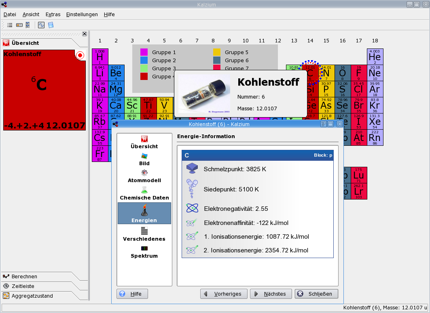Viewport: 430px width, 313px height.
Task: Select the lutetium Lu element cell
Action: point(359,175)
